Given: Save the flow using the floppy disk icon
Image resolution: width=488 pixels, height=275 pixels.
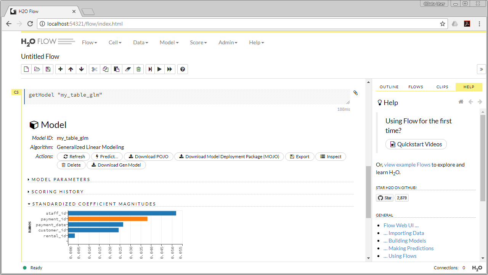Looking at the screenshot, I should point(48,69).
